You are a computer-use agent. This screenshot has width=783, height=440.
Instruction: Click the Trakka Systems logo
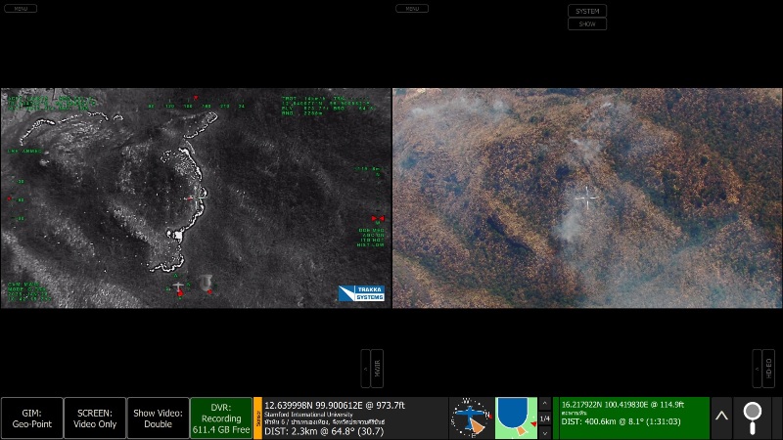[x=361, y=293]
